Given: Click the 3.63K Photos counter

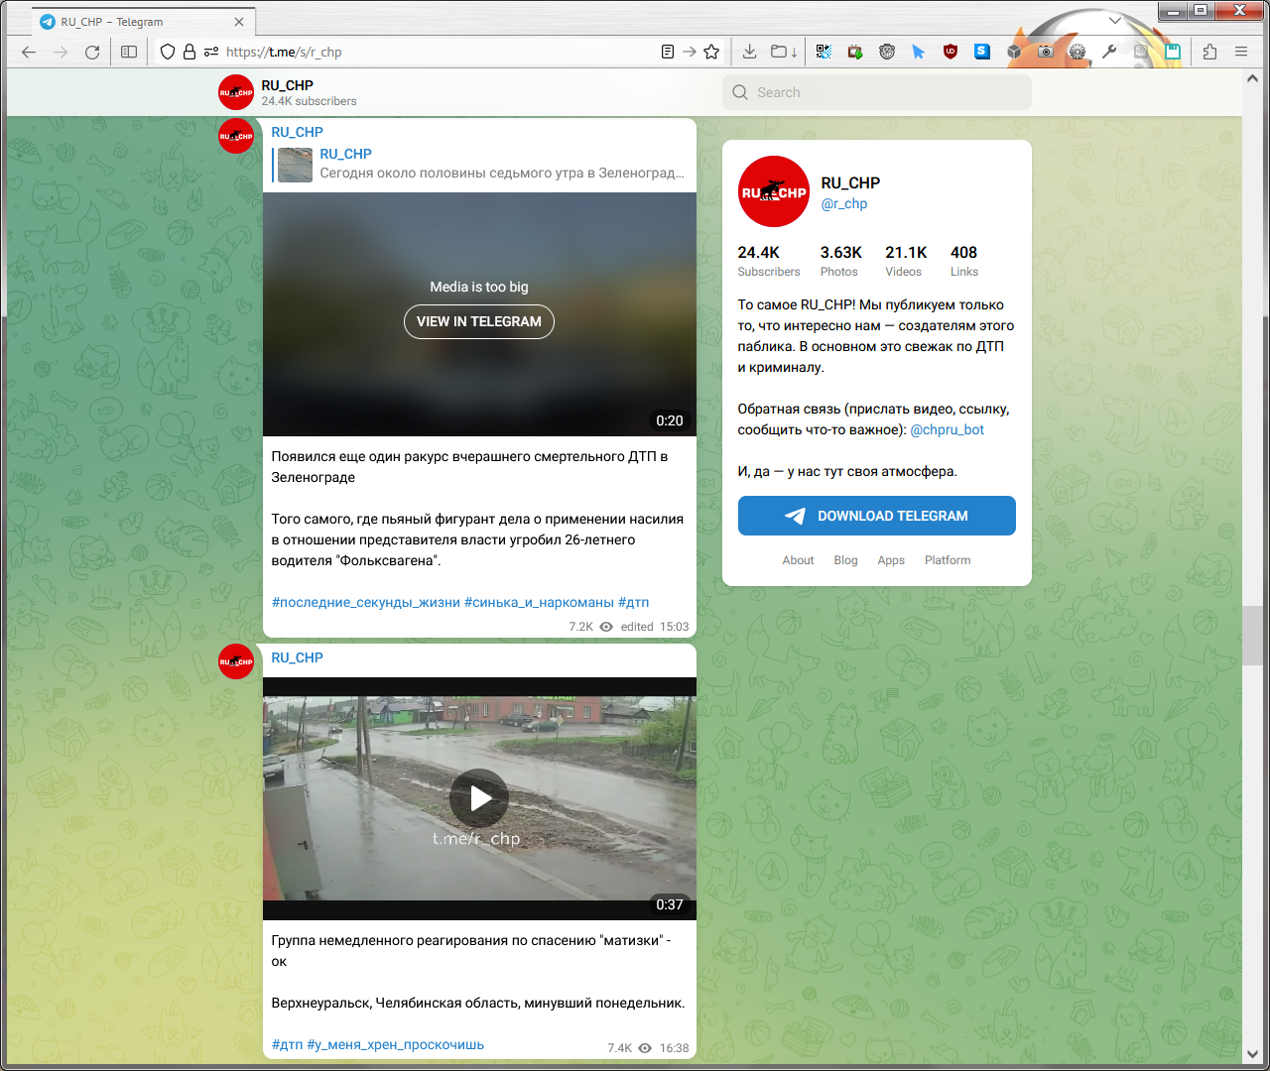Looking at the screenshot, I should click(840, 261).
